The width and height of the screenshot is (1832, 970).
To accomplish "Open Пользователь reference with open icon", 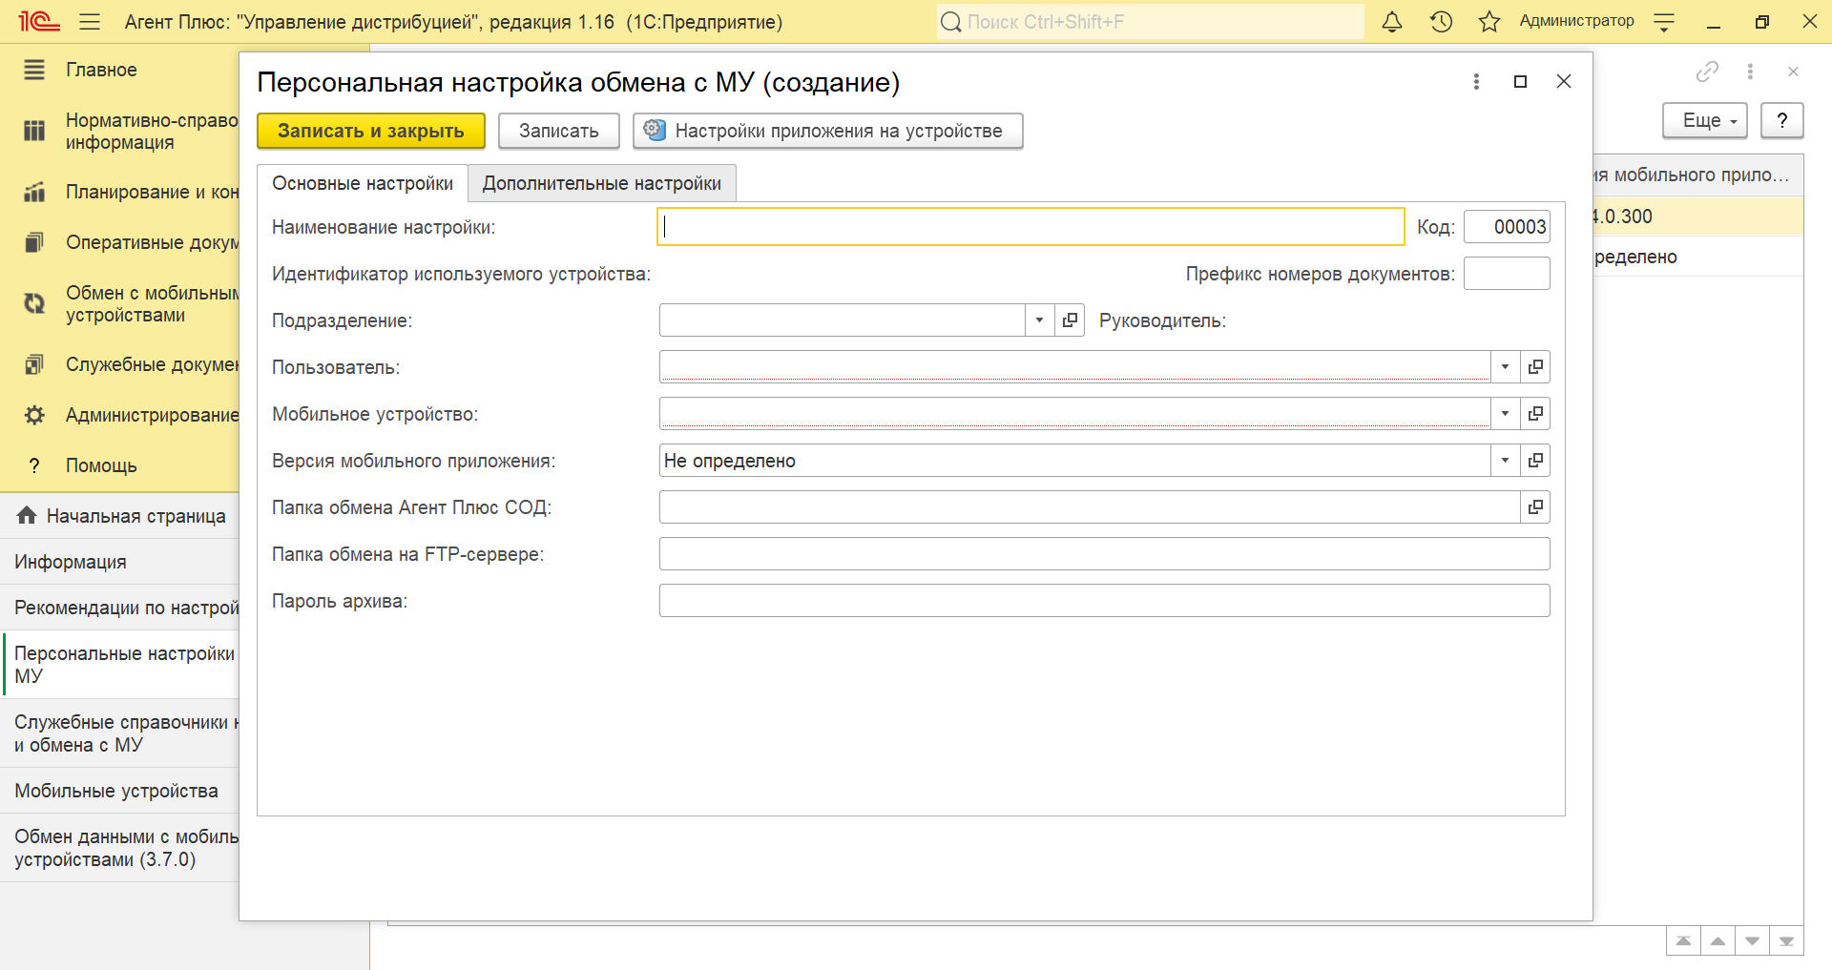I will 1535,367.
